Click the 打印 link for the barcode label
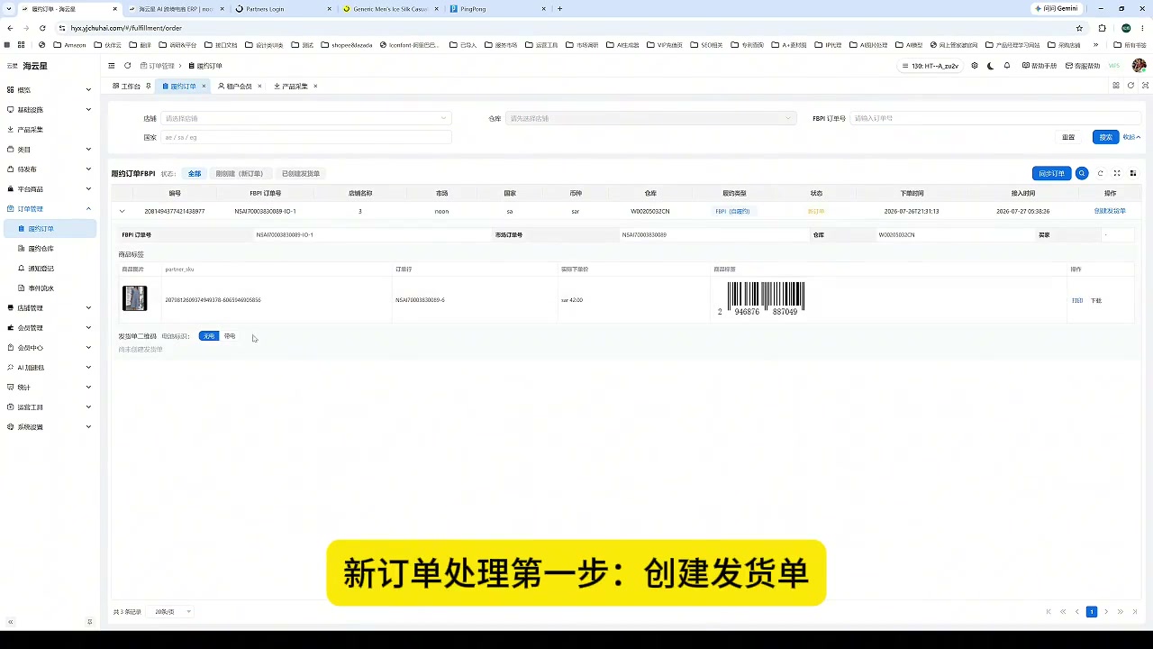Screen dimensions: 1153x649 [x=1077, y=300]
